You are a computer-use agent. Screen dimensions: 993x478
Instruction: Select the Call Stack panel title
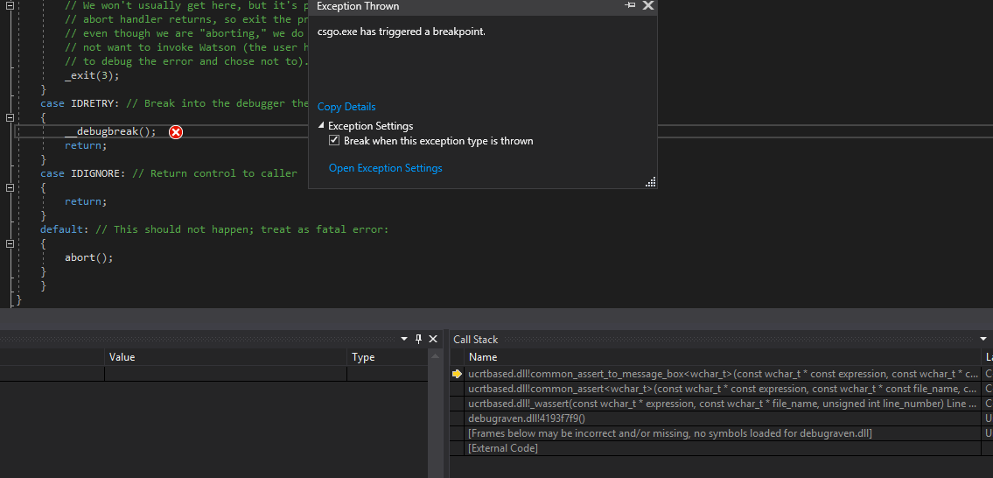coord(475,340)
